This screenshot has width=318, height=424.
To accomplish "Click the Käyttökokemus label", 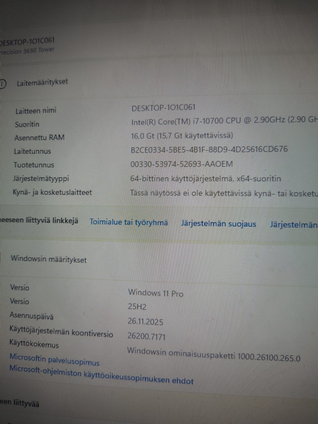I will [x=34, y=344].
